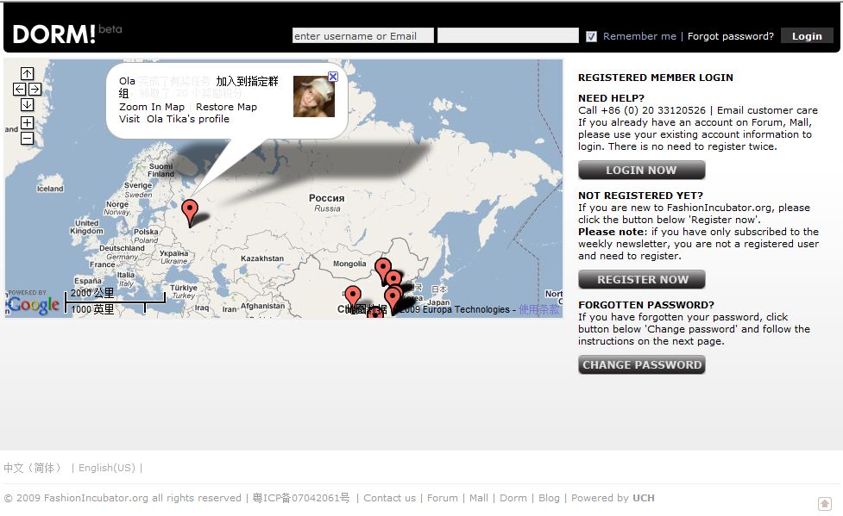Zoom in using the map plus button
Viewport: 843px width, 516px height.
point(27,123)
